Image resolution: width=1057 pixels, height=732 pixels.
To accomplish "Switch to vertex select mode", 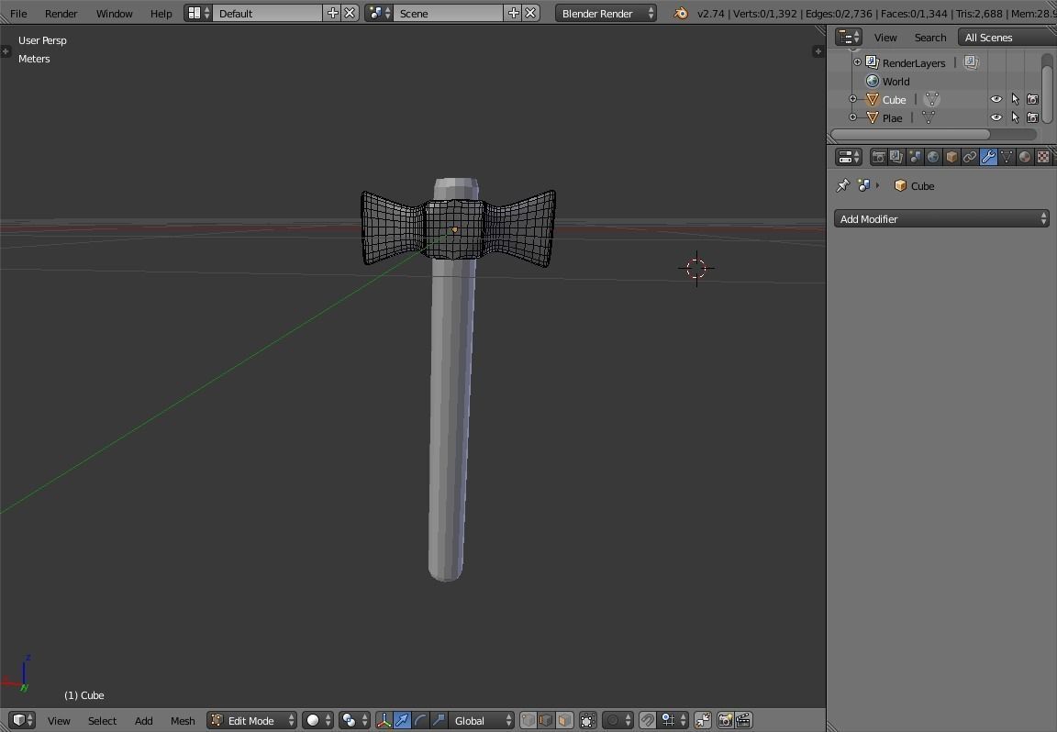I will click(x=528, y=721).
